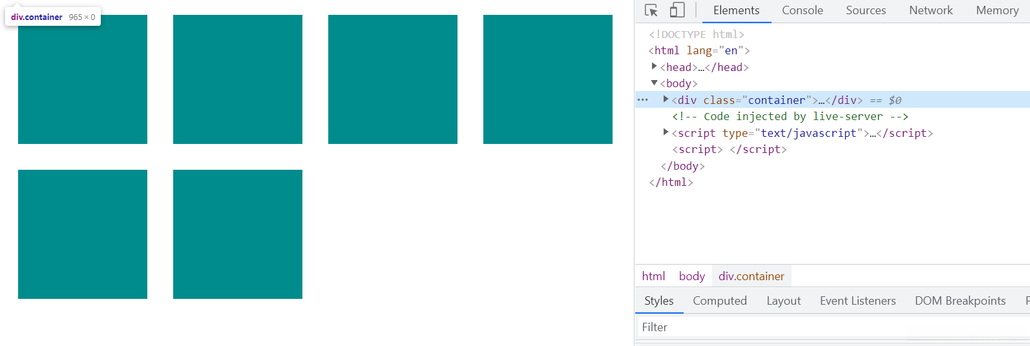Expand the script text/javascript node
Screen dimensions: 1030x346
[666, 132]
